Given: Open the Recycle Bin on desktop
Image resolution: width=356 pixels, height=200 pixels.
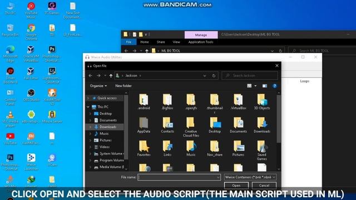Looking at the screenshot, I should pyautogui.click(x=10, y=30).
